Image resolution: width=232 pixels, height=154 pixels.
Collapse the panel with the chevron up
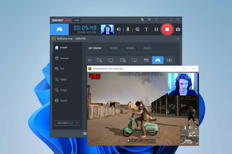(178, 39)
